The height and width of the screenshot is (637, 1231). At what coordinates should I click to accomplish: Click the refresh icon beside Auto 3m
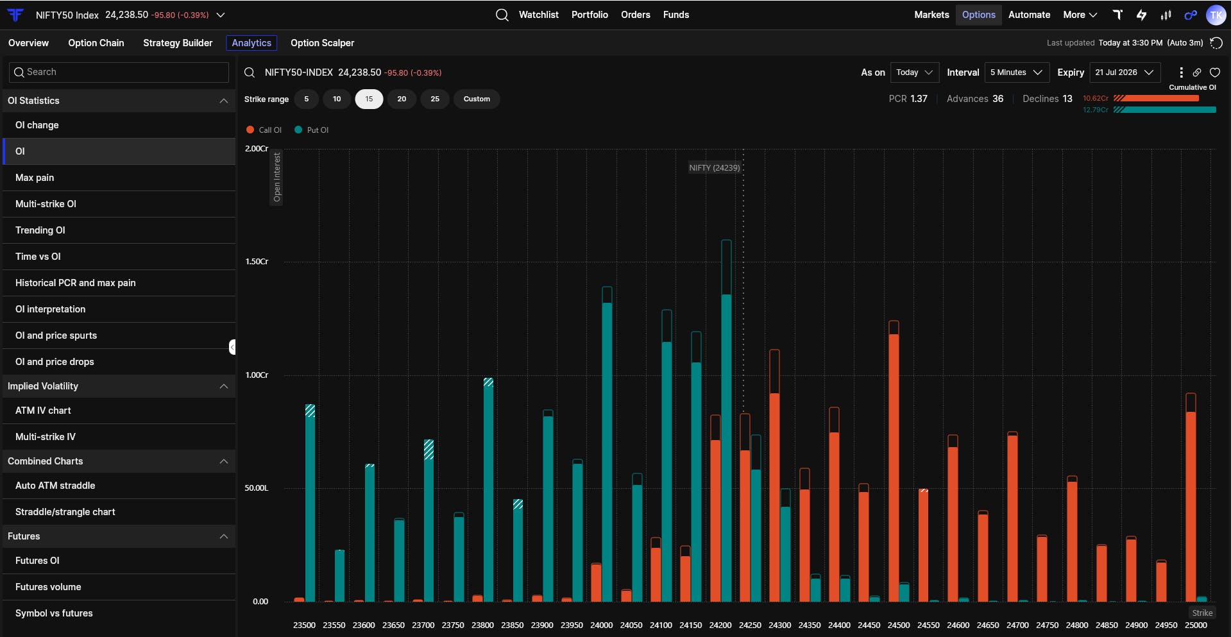pos(1216,43)
